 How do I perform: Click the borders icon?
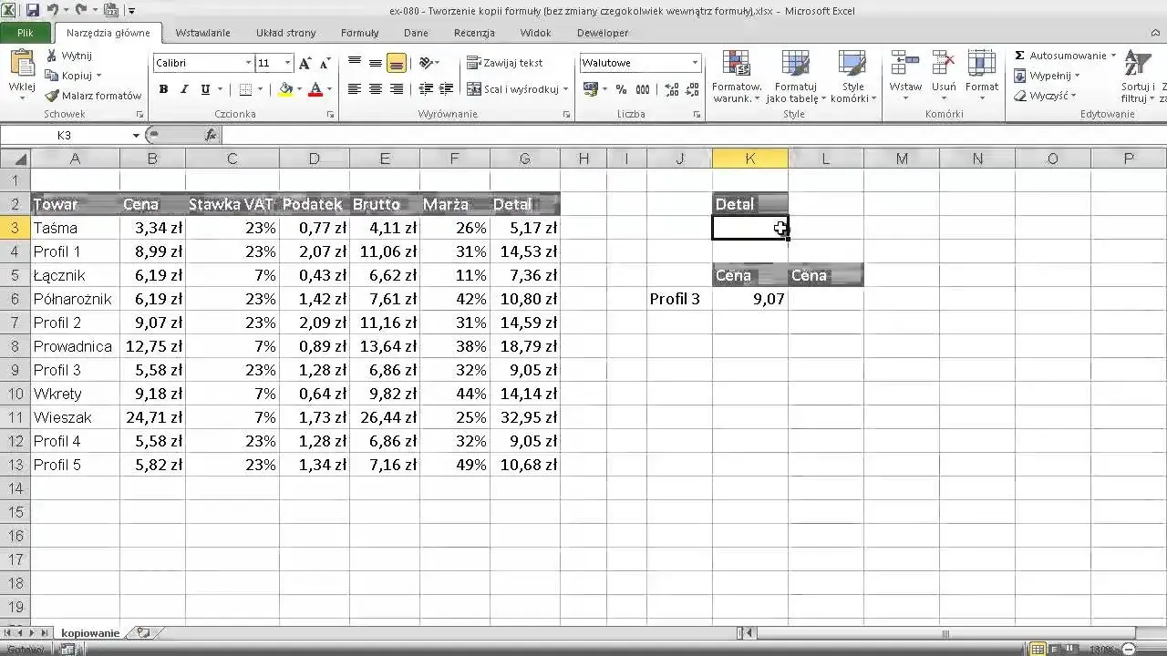pyautogui.click(x=245, y=89)
